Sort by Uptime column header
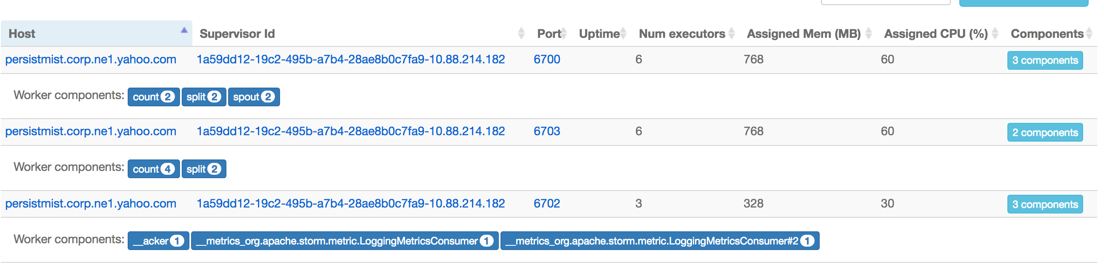 [x=602, y=34]
